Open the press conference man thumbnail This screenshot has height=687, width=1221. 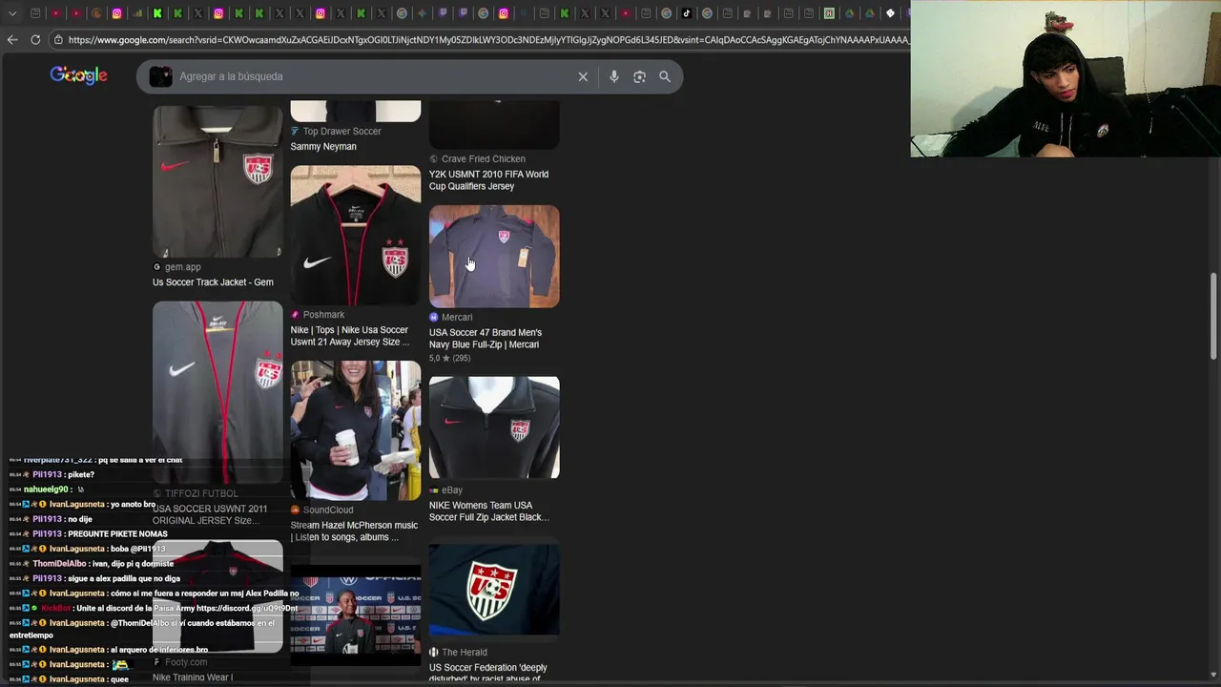(x=355, y=615)
